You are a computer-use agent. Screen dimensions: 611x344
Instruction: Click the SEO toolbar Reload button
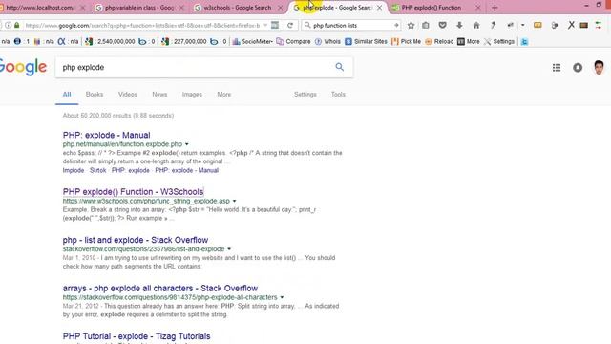pos(439,41)
